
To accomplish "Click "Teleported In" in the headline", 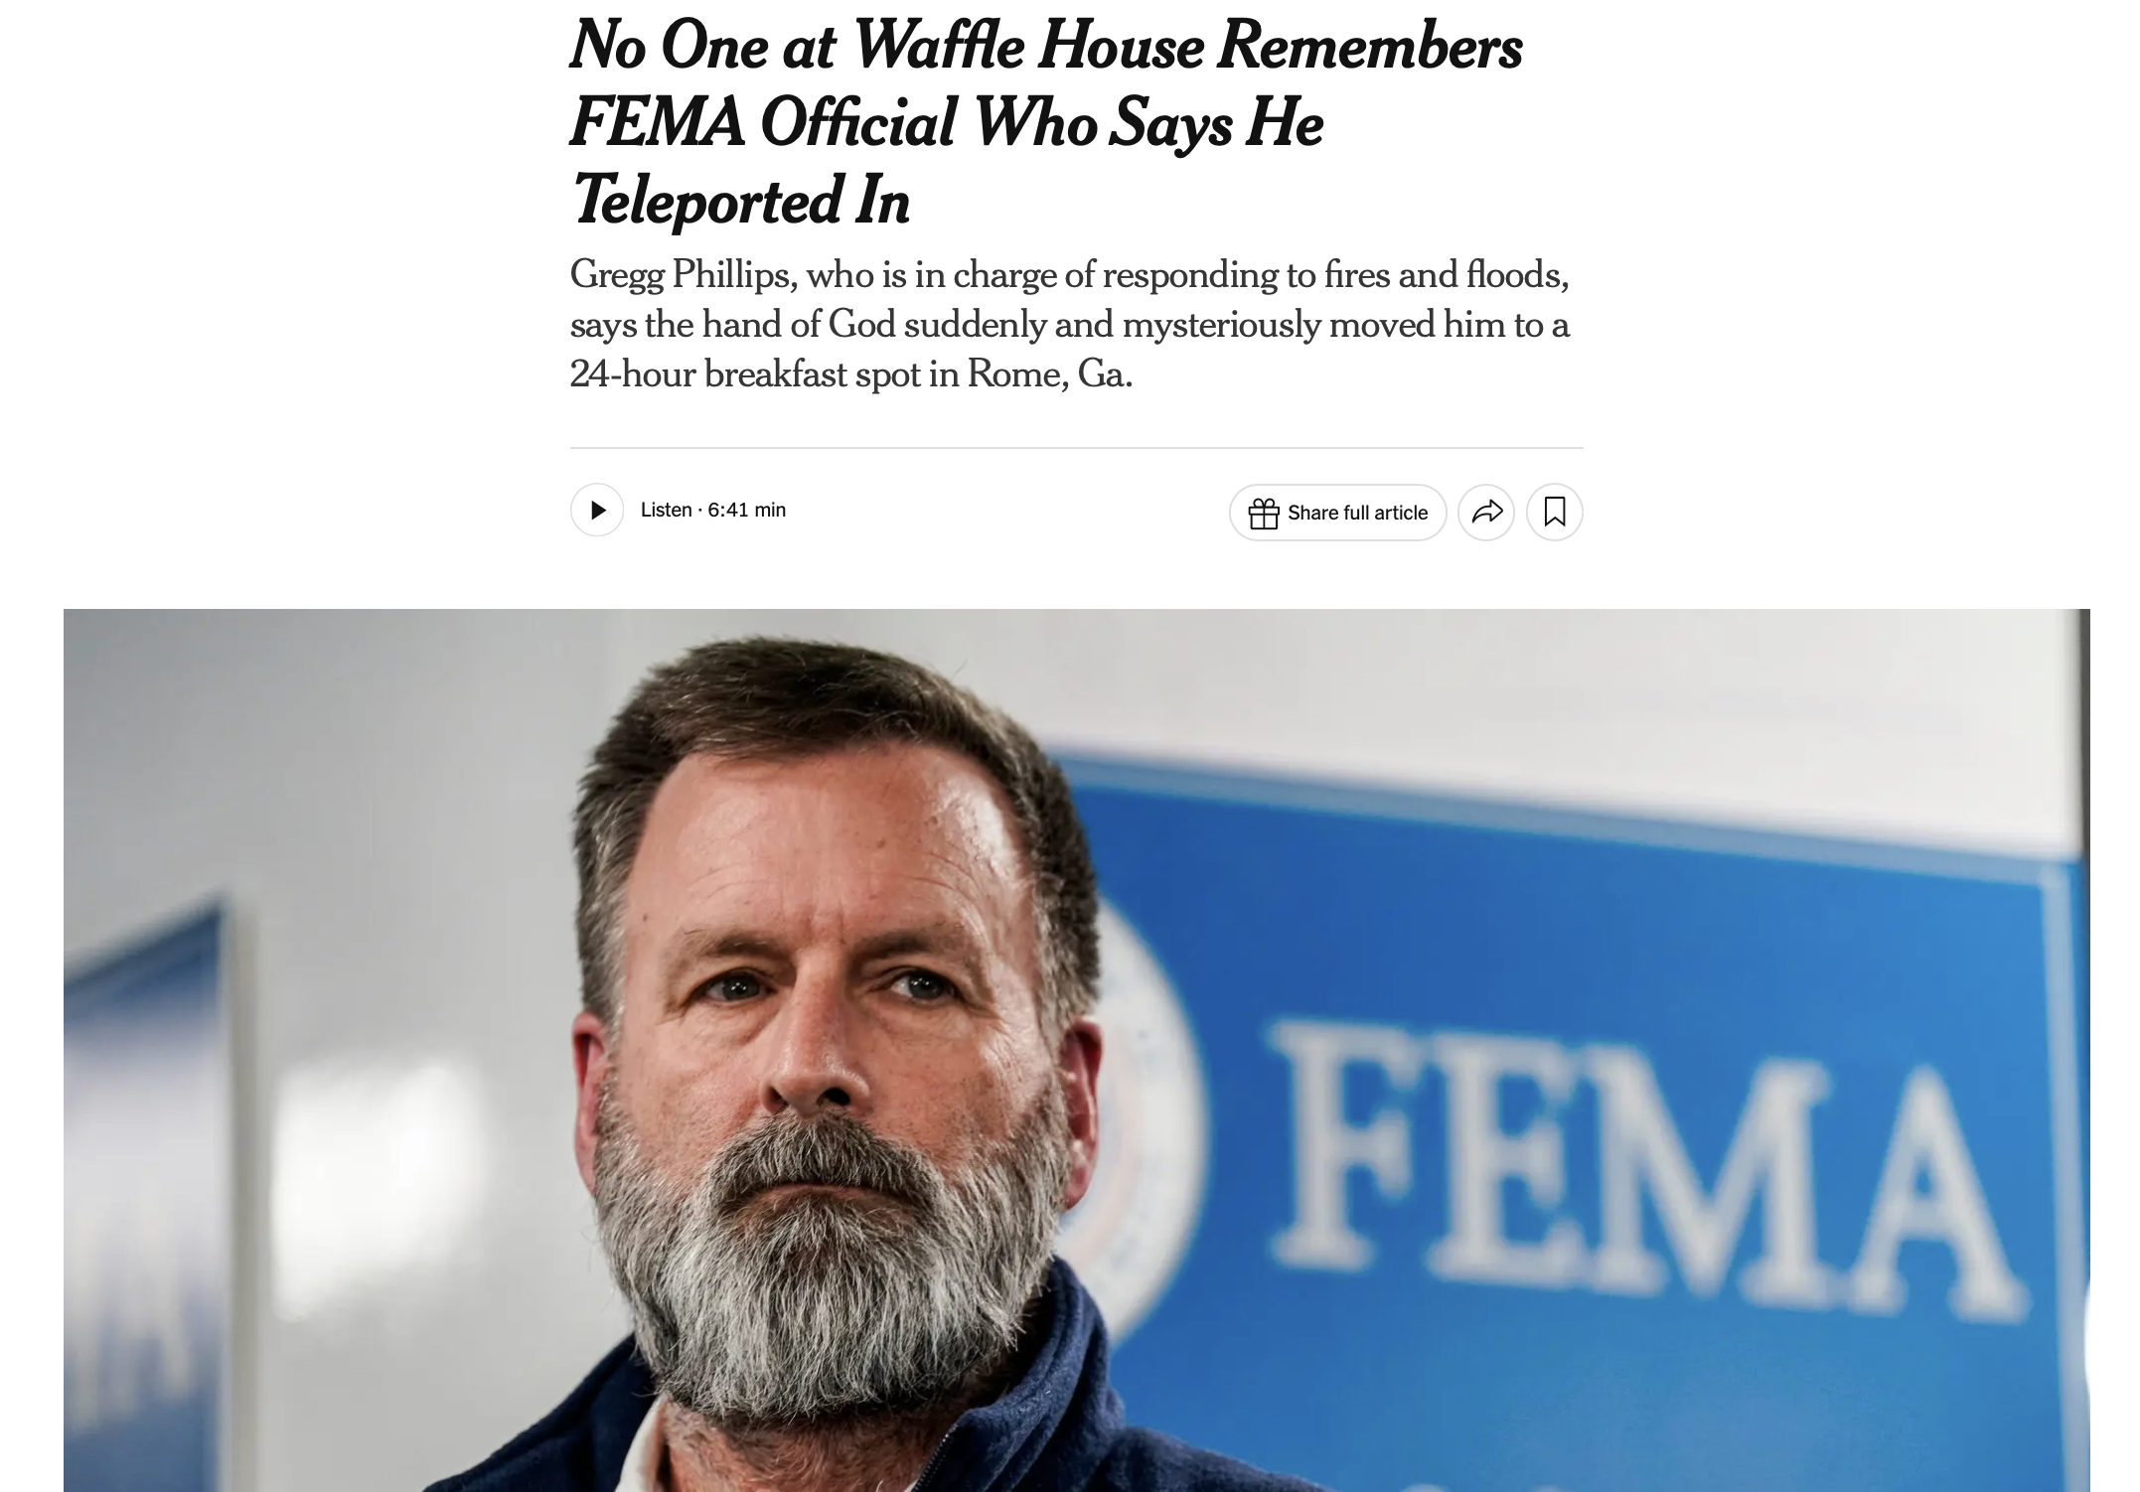I will click(740, 201).
